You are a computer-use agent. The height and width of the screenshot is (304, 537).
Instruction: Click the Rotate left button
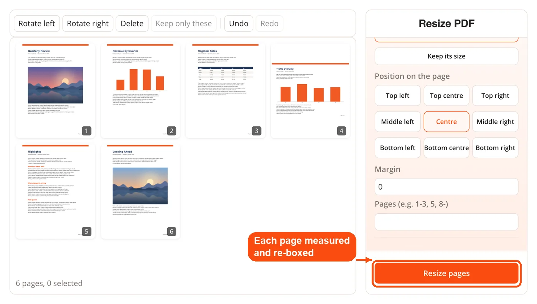37,23
